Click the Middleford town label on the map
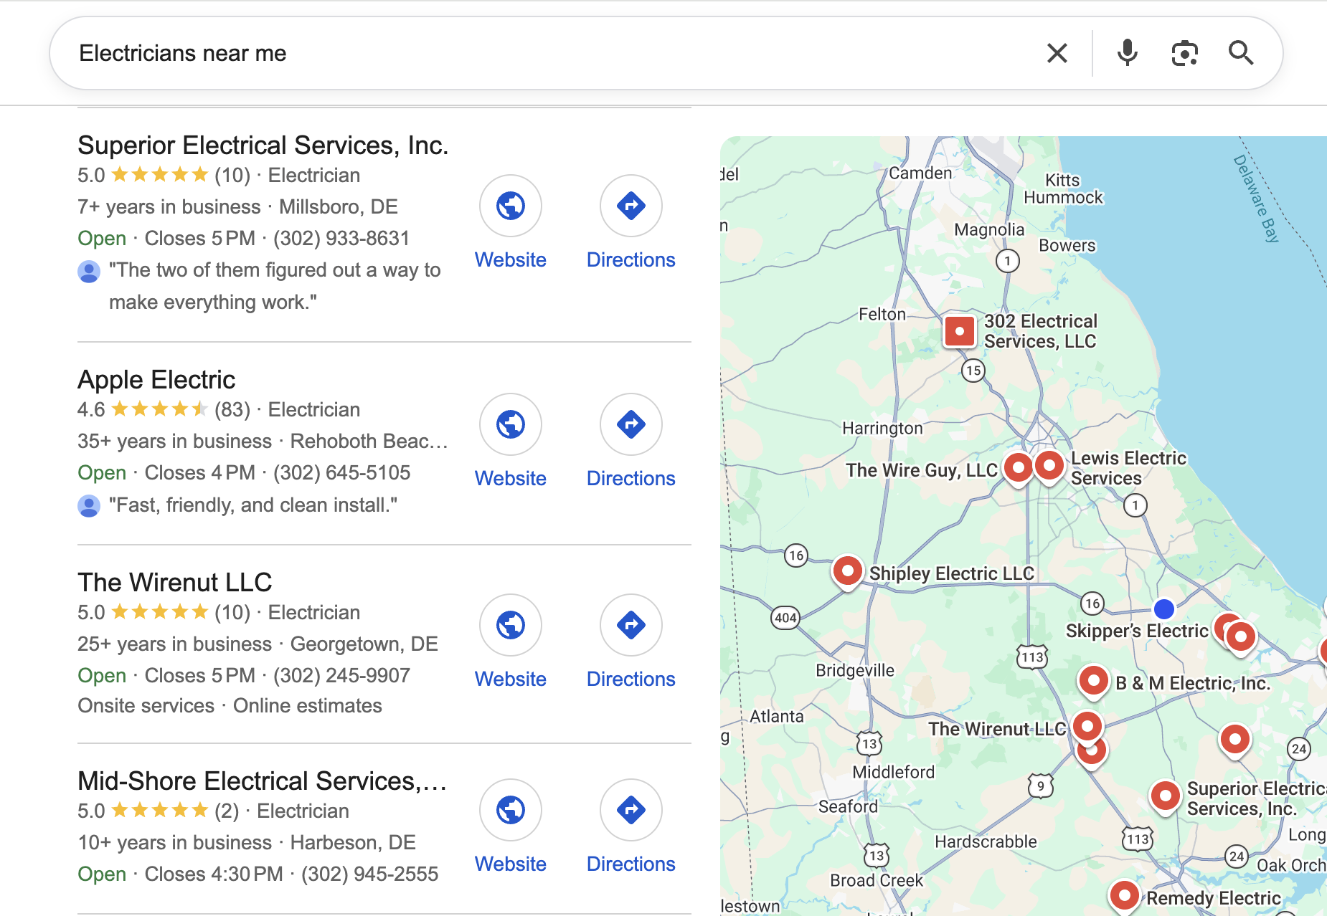The height and width of the screenshot is (916, 1327). pyautogui.click(x=894, y=772)
